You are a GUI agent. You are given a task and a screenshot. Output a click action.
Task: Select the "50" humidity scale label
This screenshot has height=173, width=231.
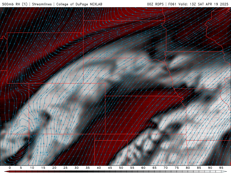(x=121, y=168)
